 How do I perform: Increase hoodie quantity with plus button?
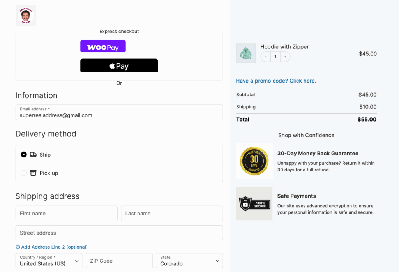285,57
